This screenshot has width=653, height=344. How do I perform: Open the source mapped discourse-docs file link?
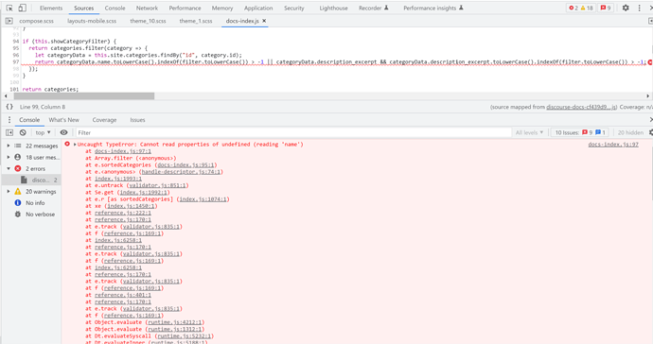pyautogui.click(x=581, y=107)
